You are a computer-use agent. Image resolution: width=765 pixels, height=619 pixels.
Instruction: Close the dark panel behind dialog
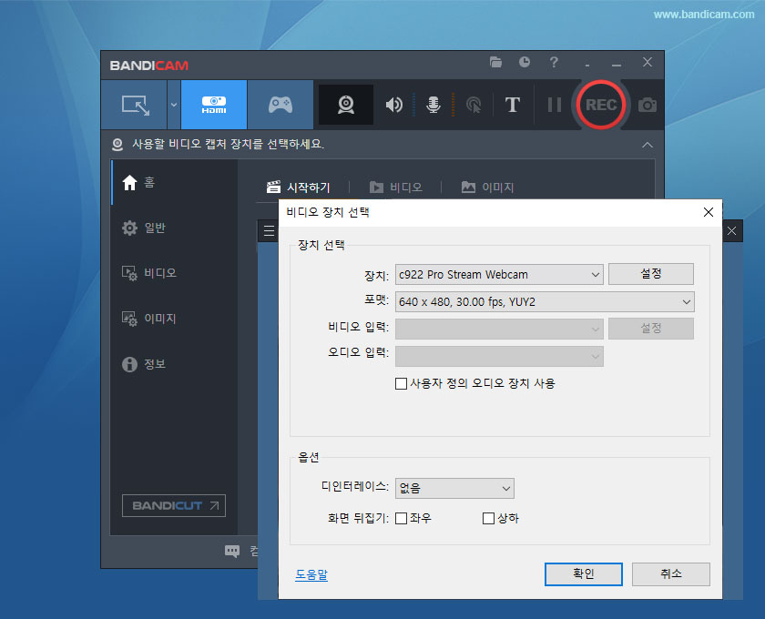coord(732,230)
